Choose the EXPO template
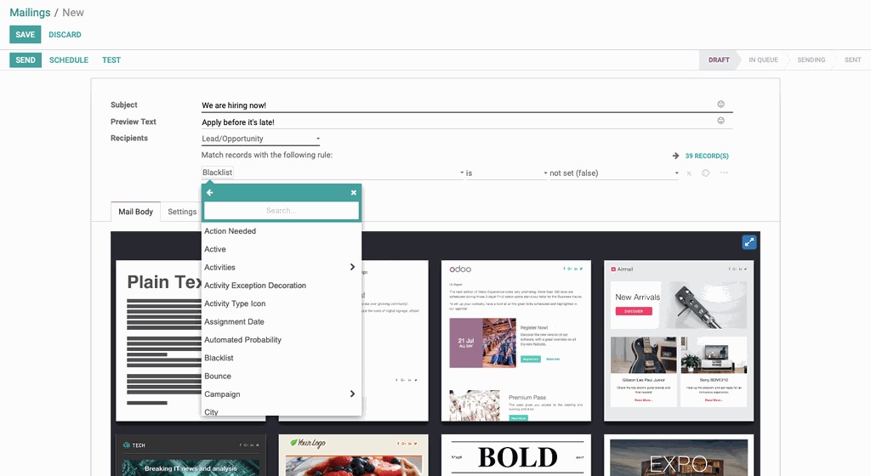The height and width of the screenshot is (476, 871). (679, 455)
